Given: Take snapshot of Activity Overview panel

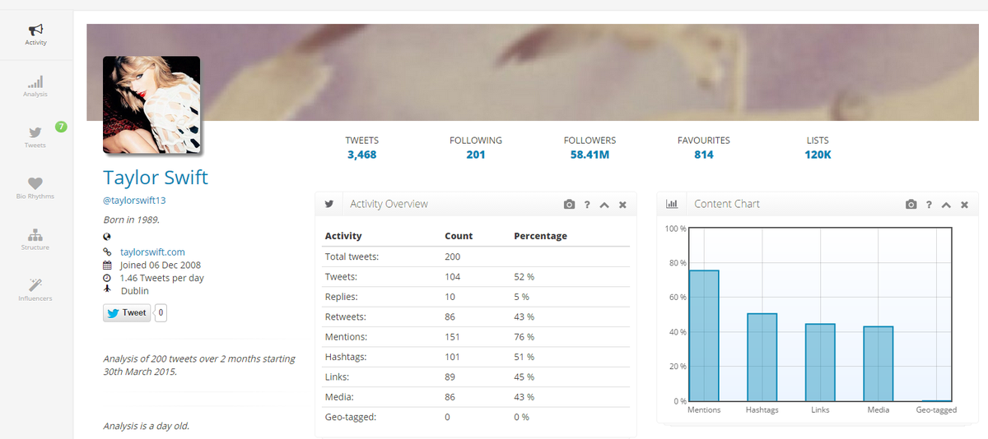Looking at the screenshot, I should tap(569, 205).
